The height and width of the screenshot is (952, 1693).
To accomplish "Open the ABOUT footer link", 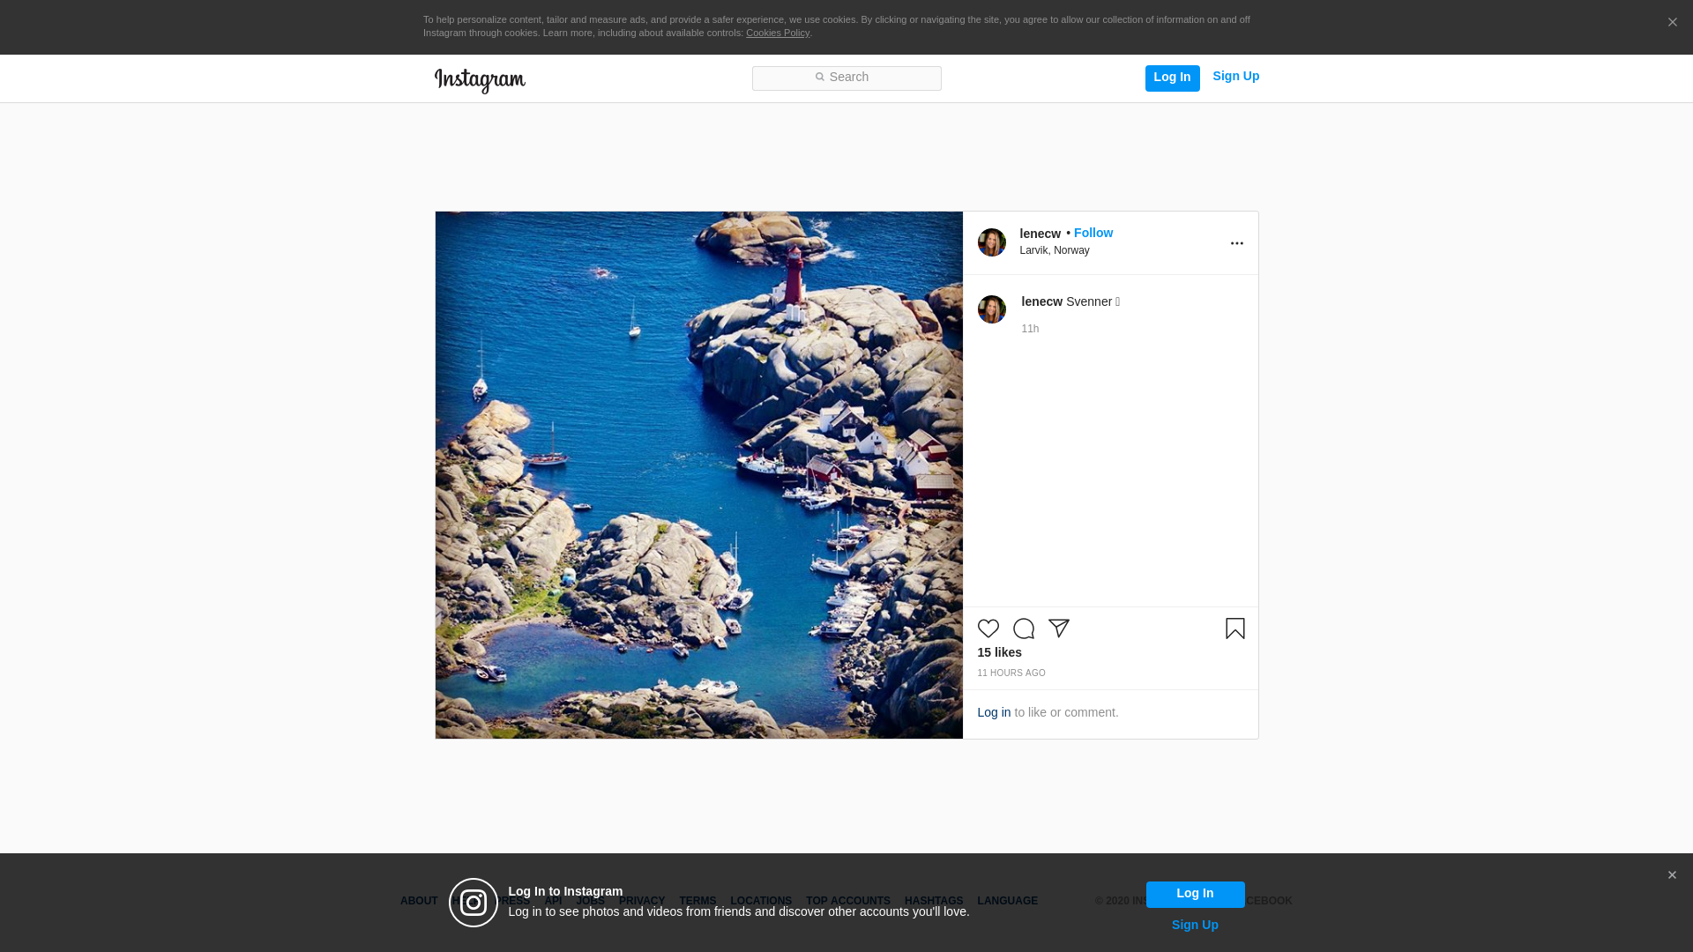I will [419, 902].
